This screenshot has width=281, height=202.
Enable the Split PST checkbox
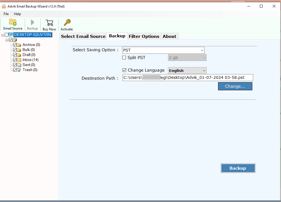click(x=124, y=57)
